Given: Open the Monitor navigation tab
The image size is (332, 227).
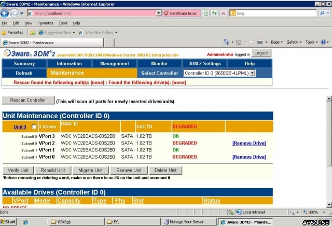Looking at the screenshot, I should click(x=159, y=63).
